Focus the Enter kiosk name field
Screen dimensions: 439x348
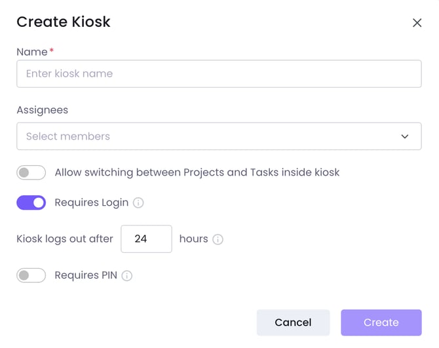click(x=219, y=74)
